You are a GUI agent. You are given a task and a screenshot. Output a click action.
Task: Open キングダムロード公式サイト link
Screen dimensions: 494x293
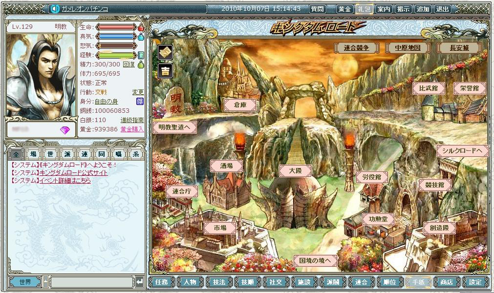click(73, 173)
